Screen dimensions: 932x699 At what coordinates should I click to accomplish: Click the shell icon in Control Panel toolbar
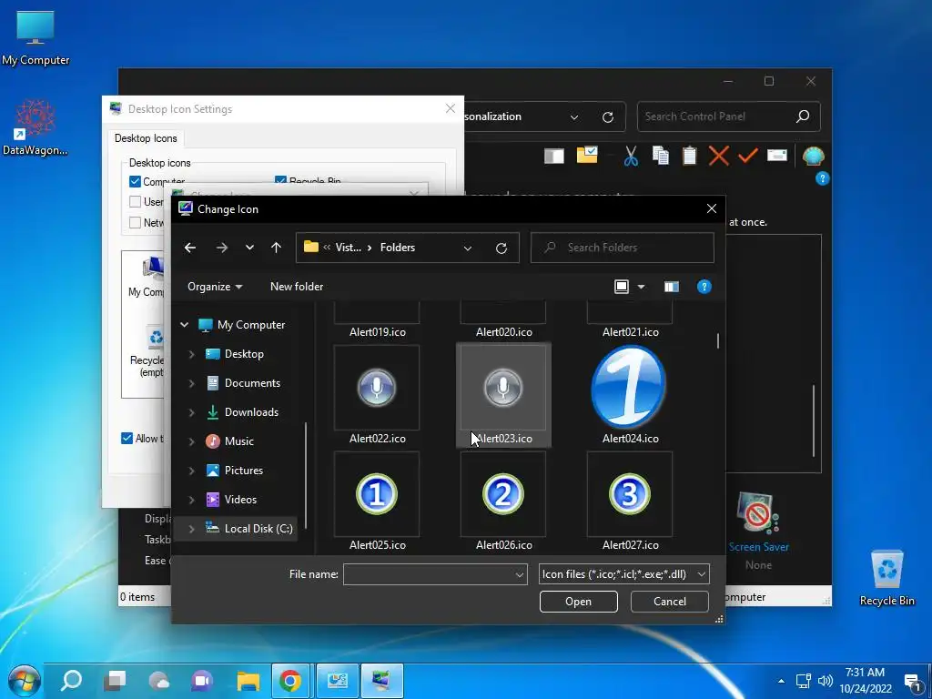click(x=813, y=157)
